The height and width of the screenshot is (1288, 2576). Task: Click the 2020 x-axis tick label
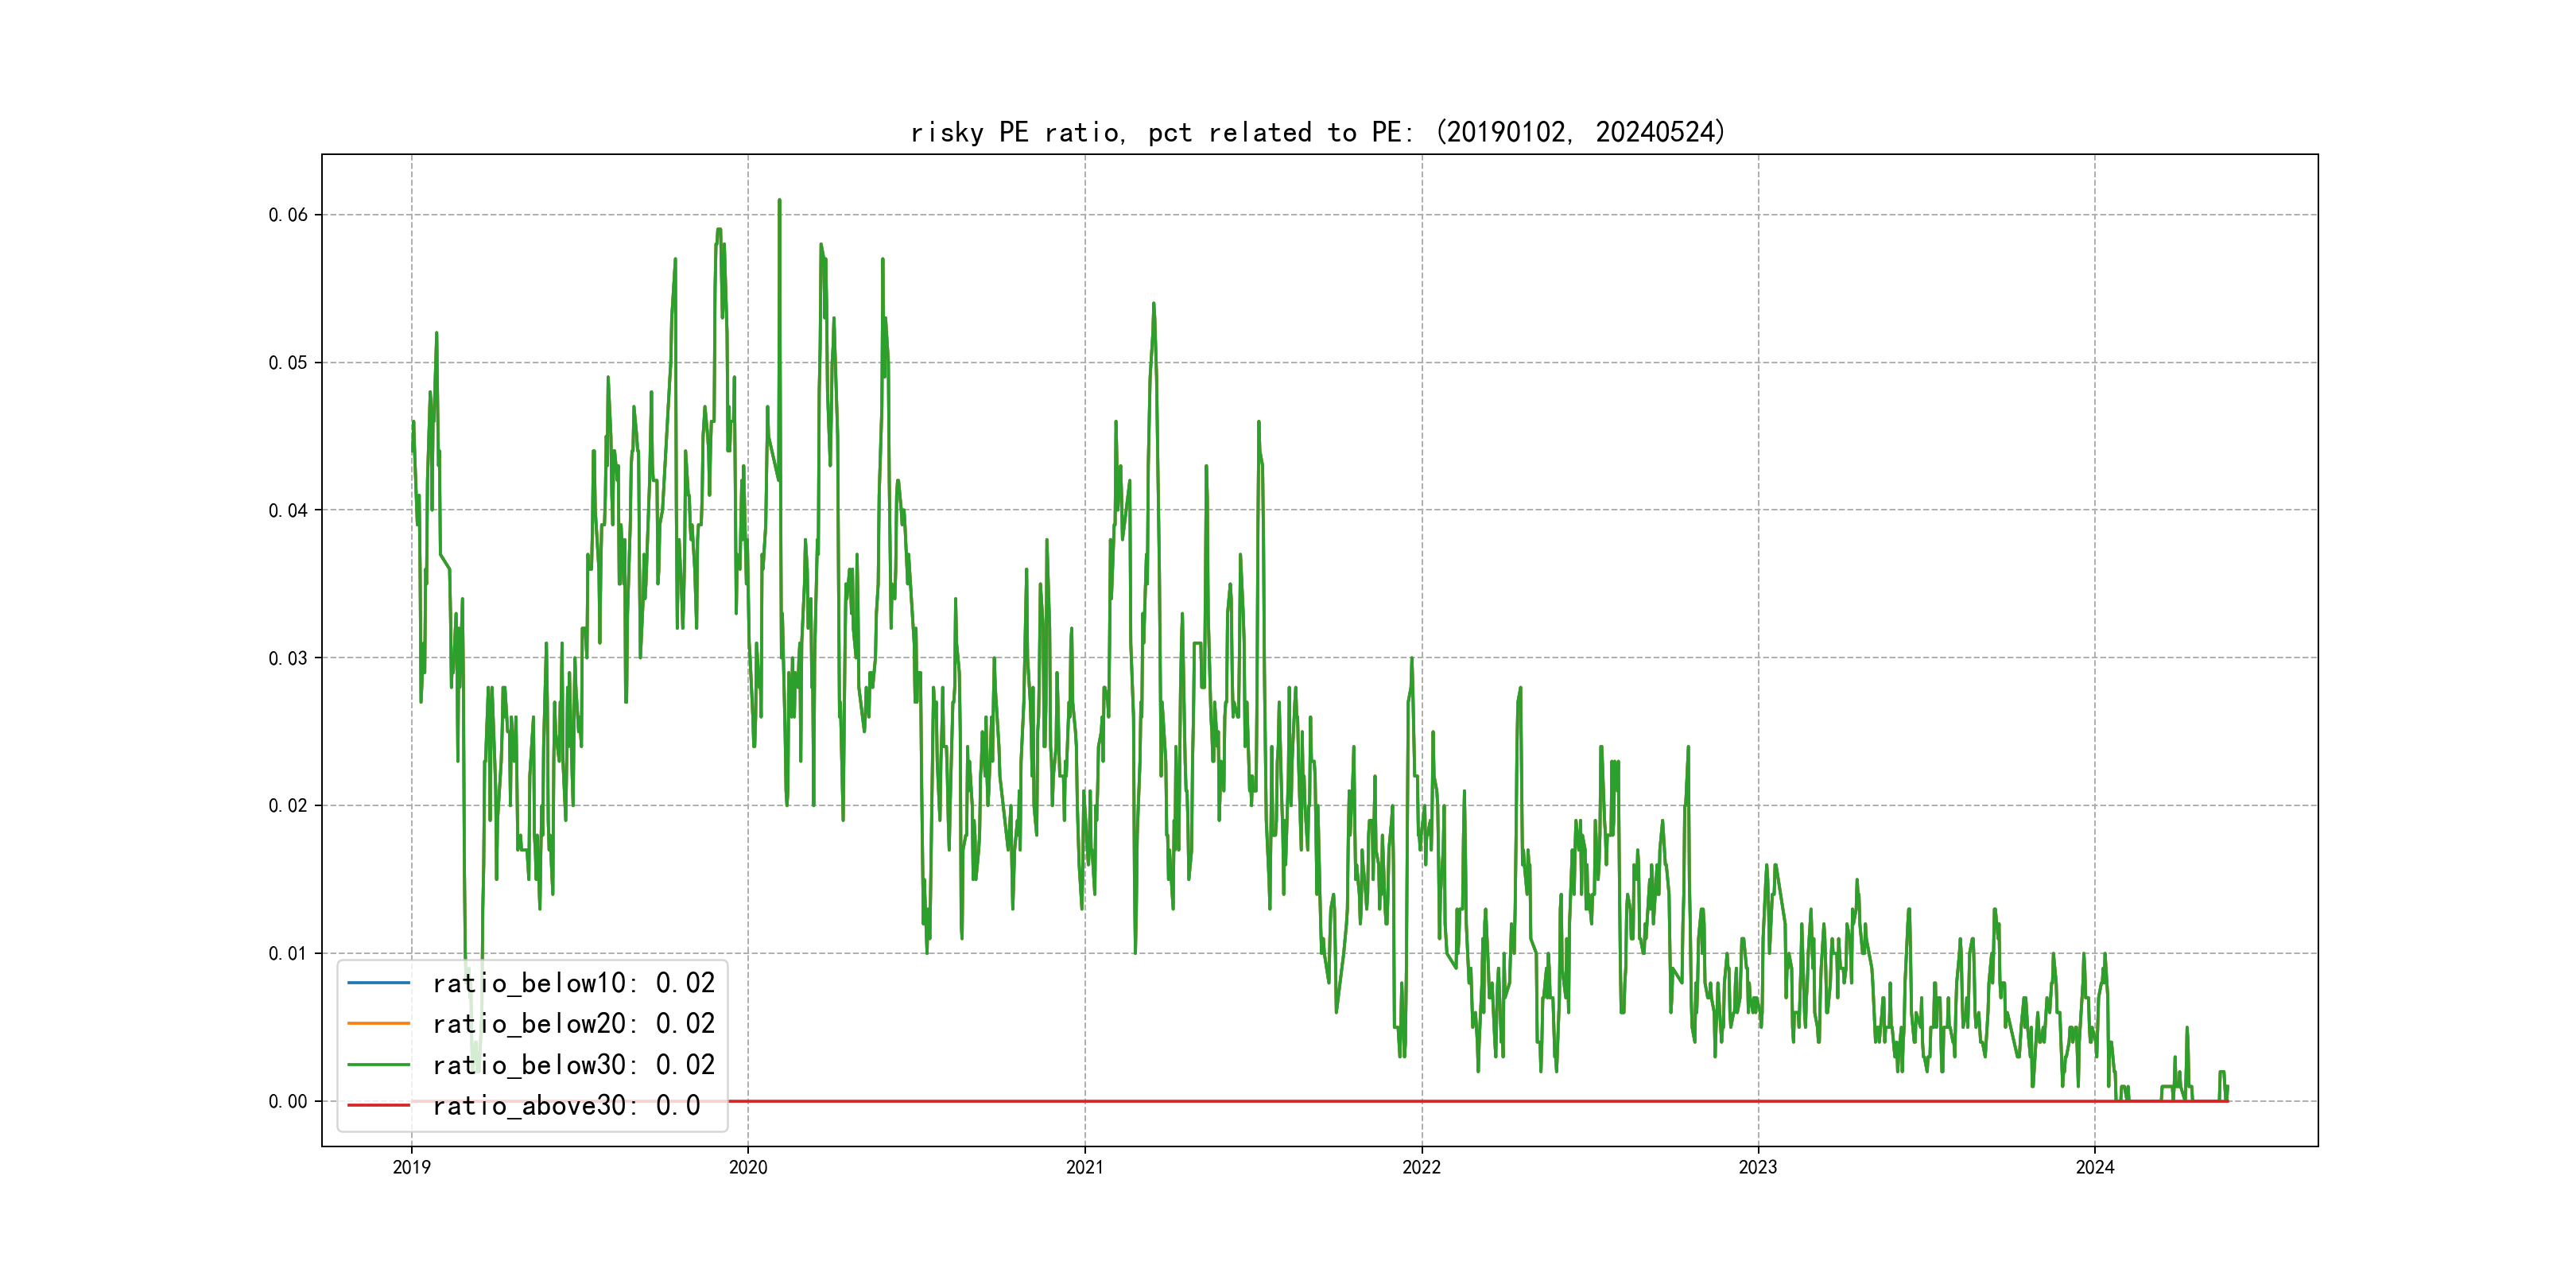click(748, 1167)
